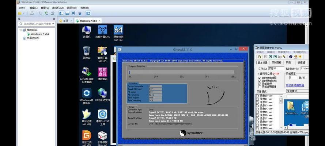Open recorder 编辑(E) menu
325x146 pixels.
[271, 52]
